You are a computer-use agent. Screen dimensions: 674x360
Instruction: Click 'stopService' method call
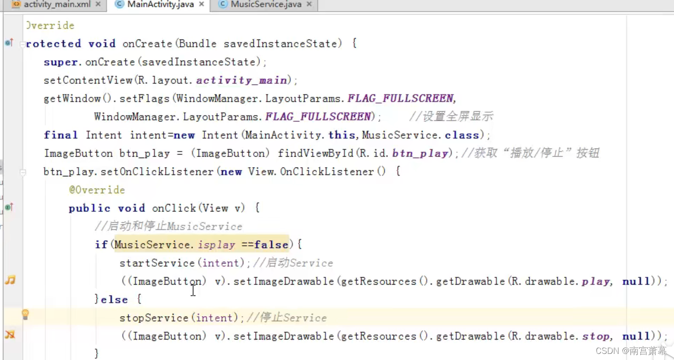(x=154, y=318)
